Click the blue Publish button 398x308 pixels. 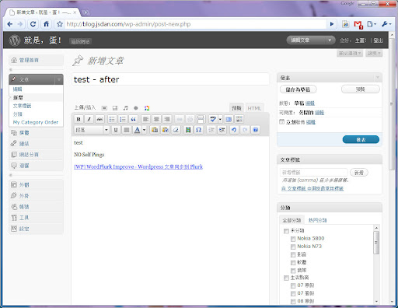(361, 139)
